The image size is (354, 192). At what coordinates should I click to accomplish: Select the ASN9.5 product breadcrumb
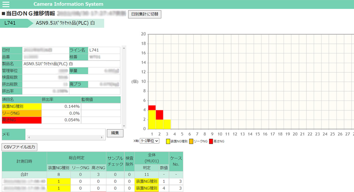[x=65, y=23]
